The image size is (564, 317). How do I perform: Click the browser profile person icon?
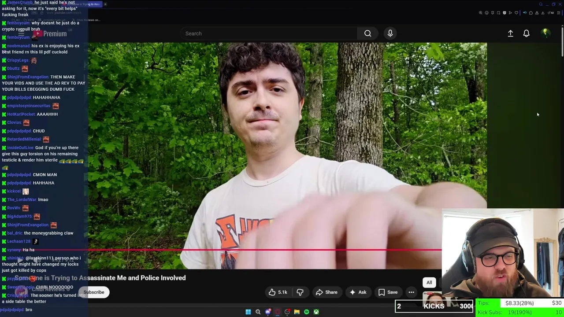537,13
